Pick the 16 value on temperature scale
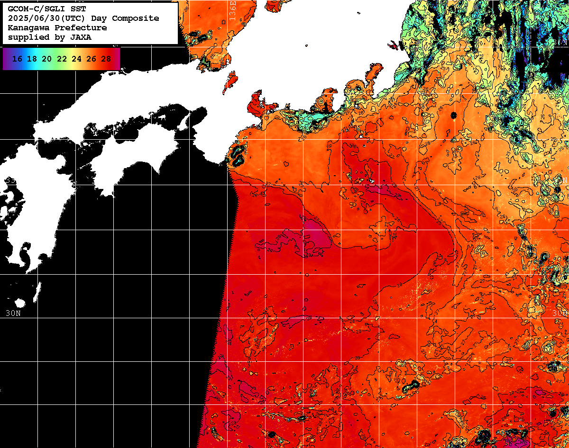569x448 pixels. (17, 59)
